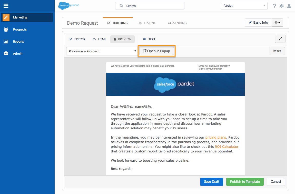Screen dimensions: 295x194
Task: Click the Salesforce Pardot logo
Action: [x=68, y=5]
